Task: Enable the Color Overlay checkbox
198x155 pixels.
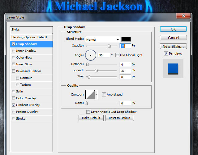Action: [13, 98]
